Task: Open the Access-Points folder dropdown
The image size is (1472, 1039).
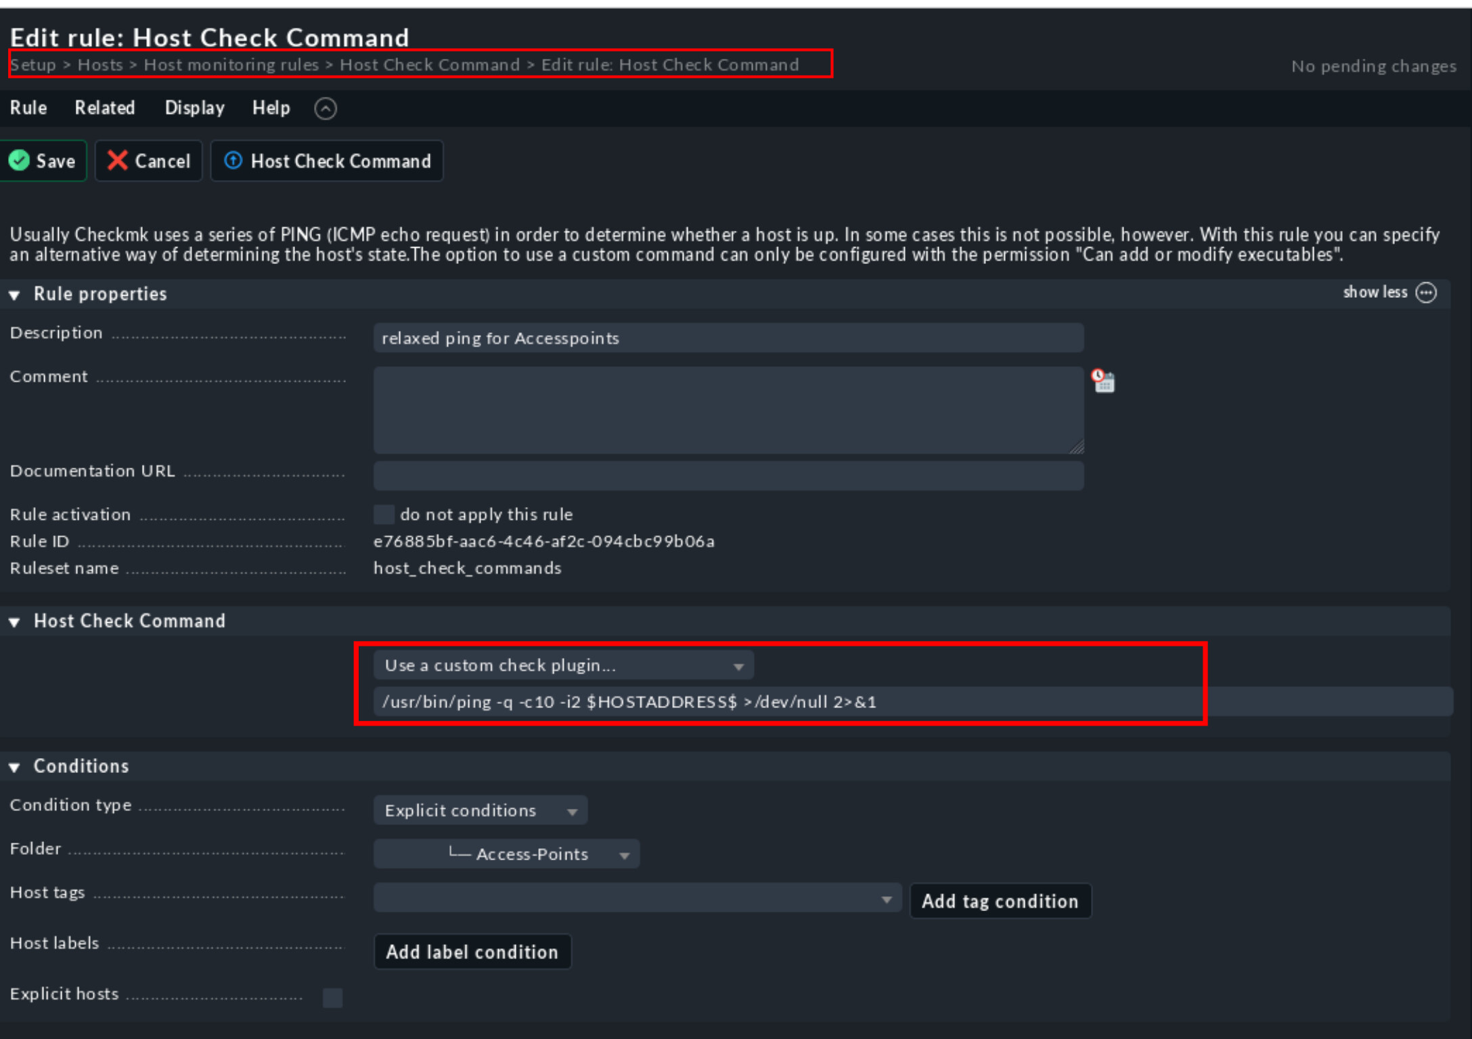Action: (506, 854)
